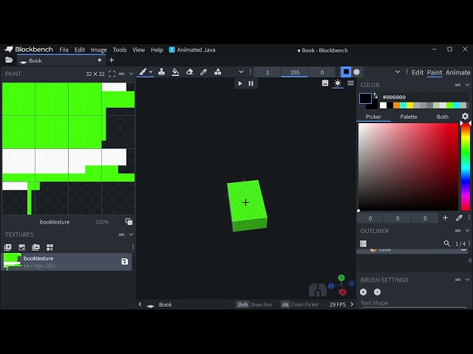
Task: Switch to Animate mode
Action: 458,72
